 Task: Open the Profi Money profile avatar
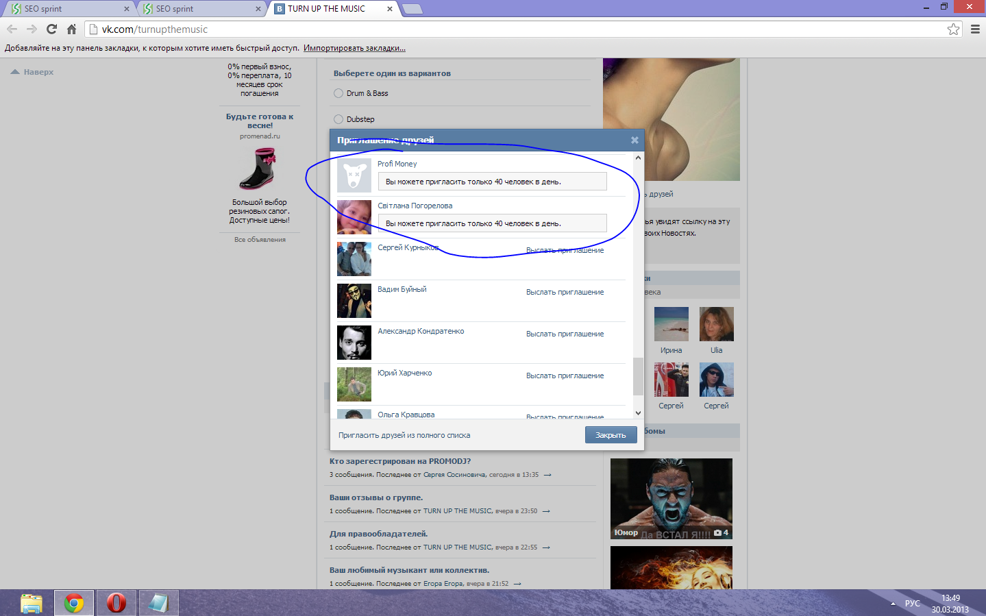tap(354, 175)
